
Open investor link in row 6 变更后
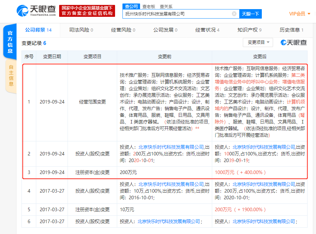click(x=264, y=221)
